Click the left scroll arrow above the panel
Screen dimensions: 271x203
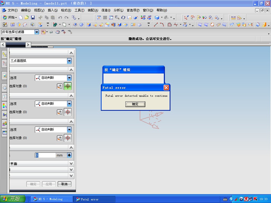3,45
